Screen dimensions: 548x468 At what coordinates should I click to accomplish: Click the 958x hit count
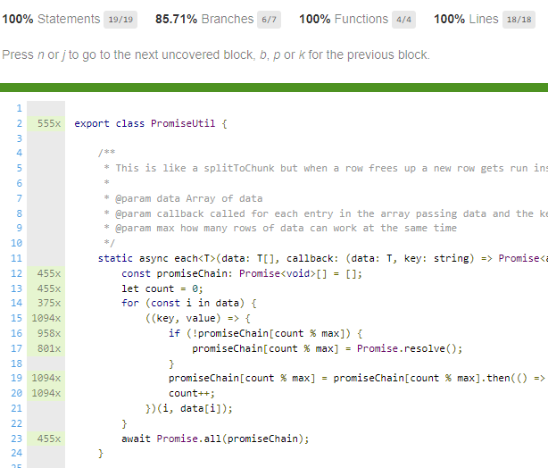(48, 333)
